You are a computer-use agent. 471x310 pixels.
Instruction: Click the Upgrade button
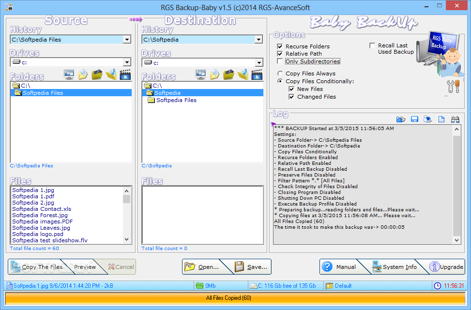click(x=446, y=267)
